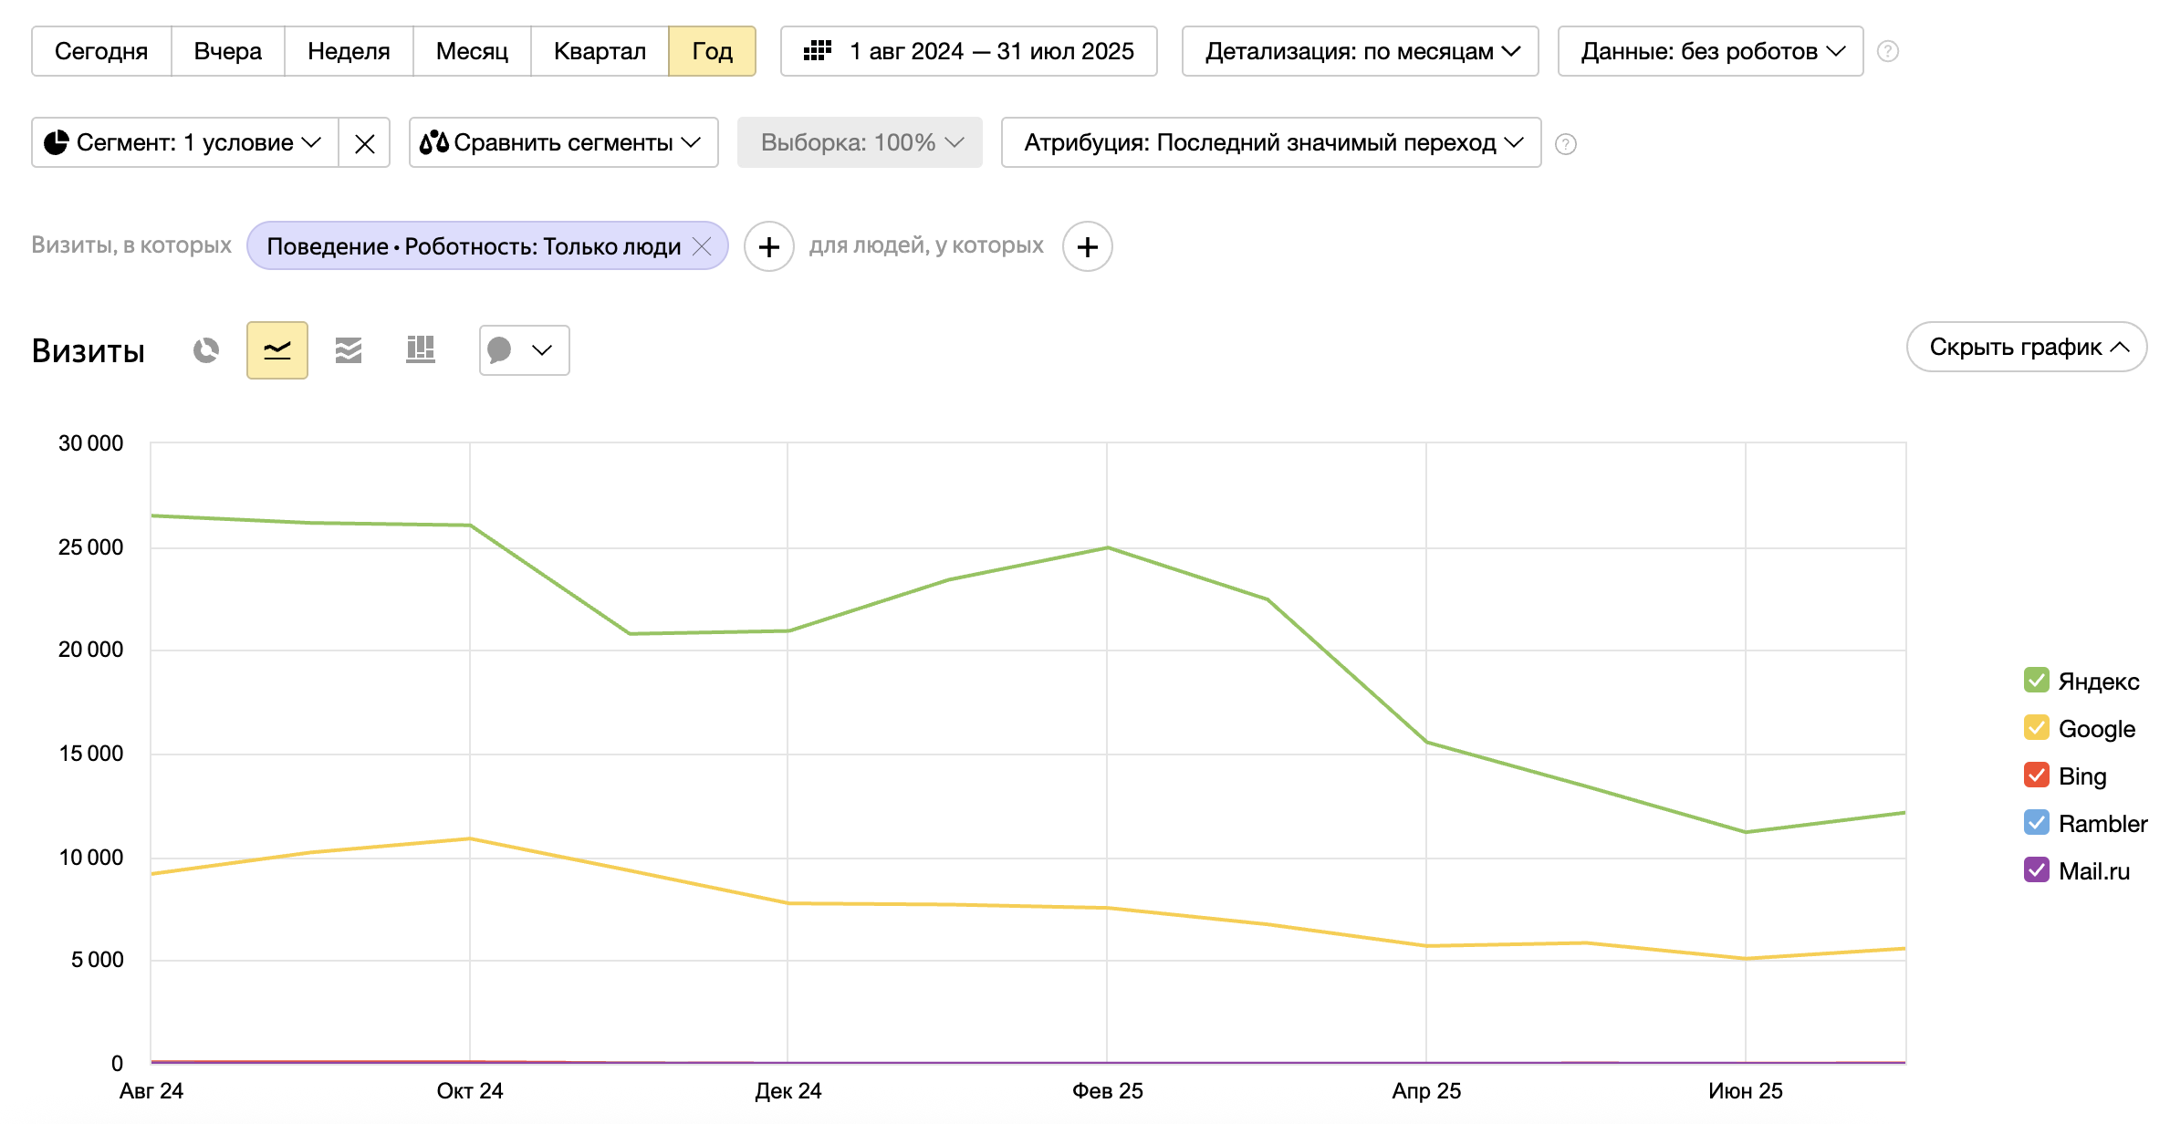Open the calendar date range picker

coord(968,51)
